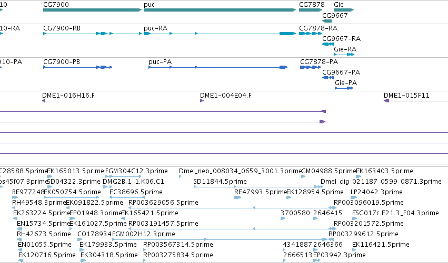Click the EK161027.5prime EST label

(x=98, y=224)
